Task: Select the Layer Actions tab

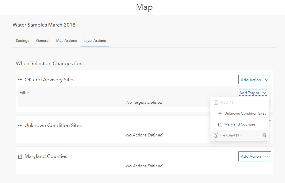Action: point(95,41)
